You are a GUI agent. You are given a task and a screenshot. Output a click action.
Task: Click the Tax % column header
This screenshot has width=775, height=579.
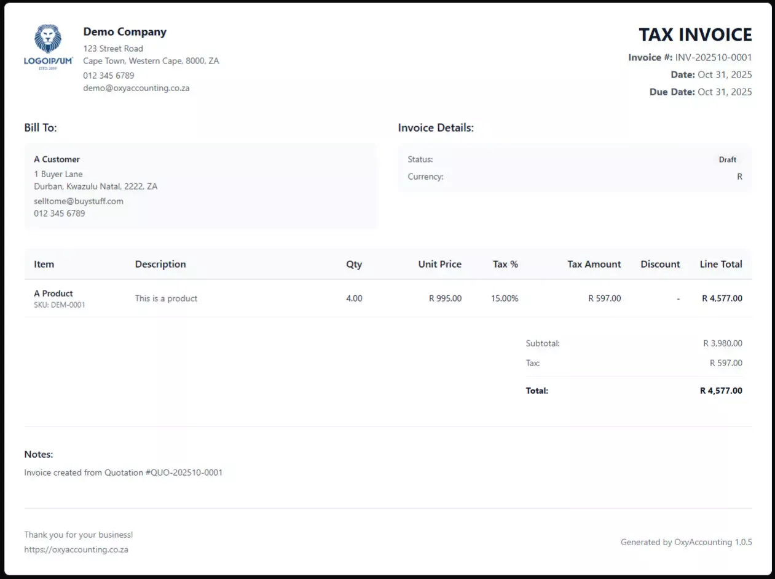tap(505, 264)
